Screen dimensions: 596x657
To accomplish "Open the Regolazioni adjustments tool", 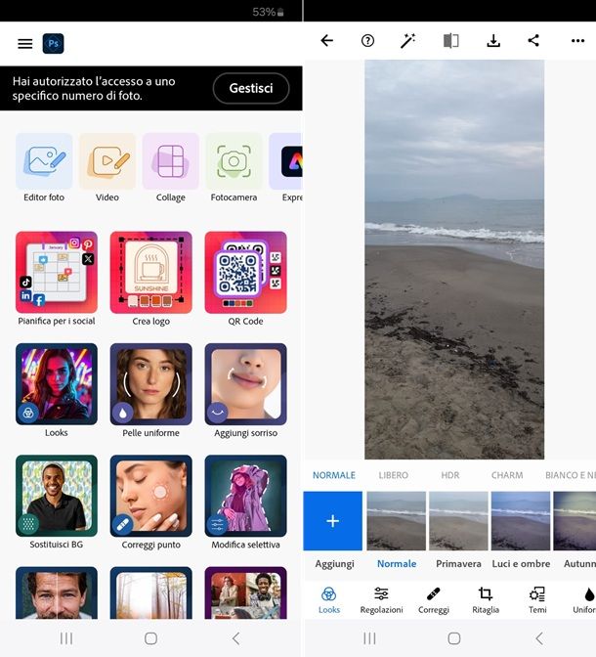I will [381, 599].
